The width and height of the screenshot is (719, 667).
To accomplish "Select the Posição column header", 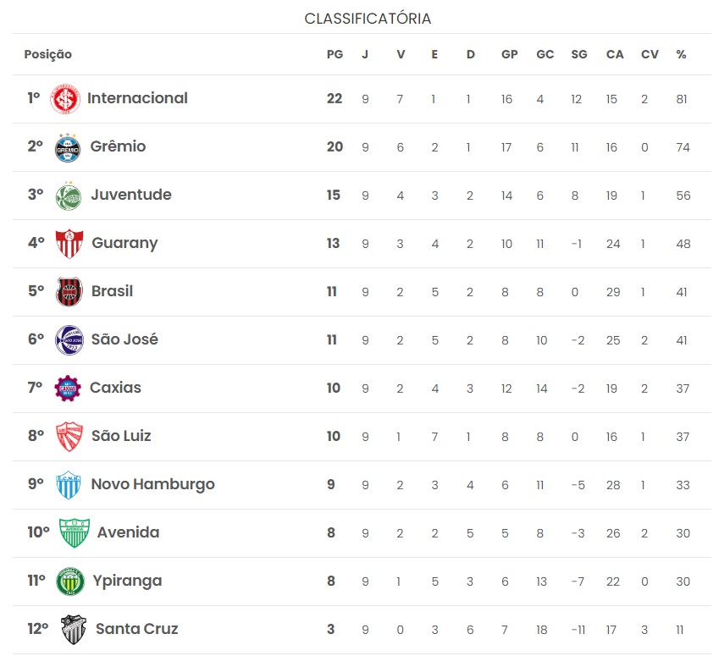I will point(48,54).
